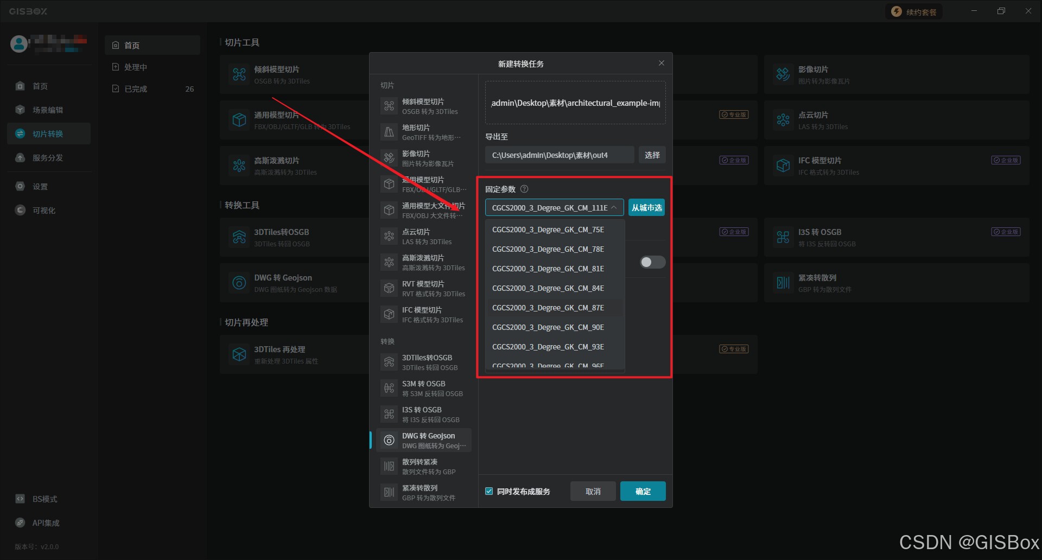Viewport: 1042px width, 560px height.
Task: Select 点云切片 in dialog list
Action: pos(424,236)
